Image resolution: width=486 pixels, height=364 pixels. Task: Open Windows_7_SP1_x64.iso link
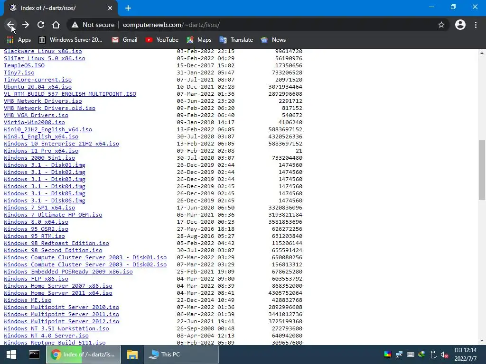click(x=39, y=208)
